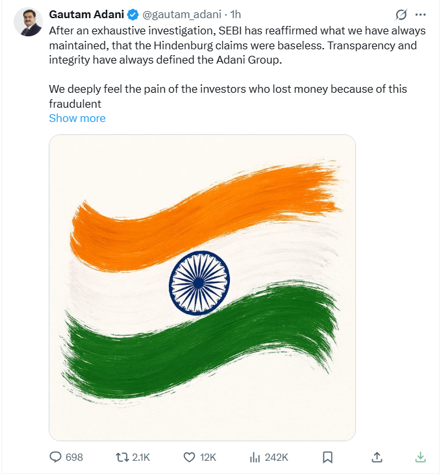Click the repost arrows icon
The width and height of the screenshot is (441, 475).
coord(121,457)
